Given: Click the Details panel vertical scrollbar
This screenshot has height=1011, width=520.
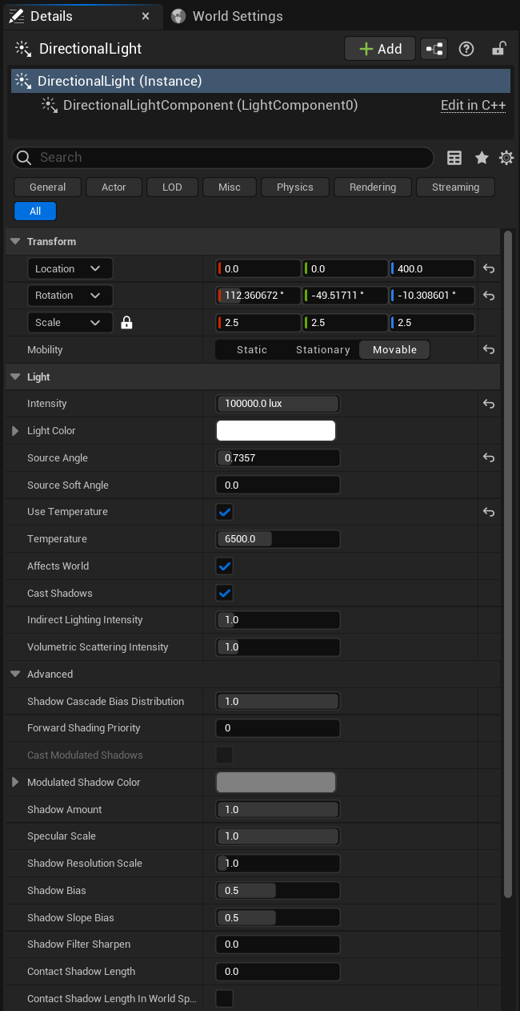Looking at the screenshot, I should click(x=508, y=565).
